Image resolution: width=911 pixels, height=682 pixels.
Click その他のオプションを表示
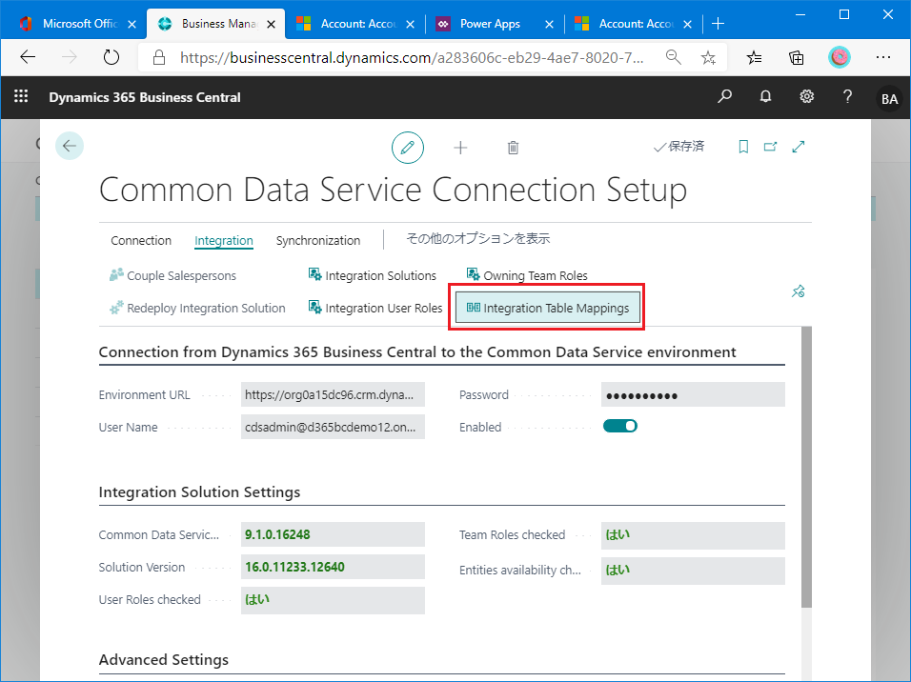coord(477,239)
